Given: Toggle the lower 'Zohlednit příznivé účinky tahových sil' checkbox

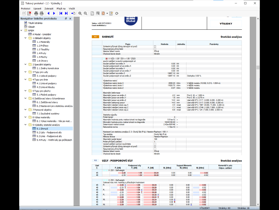Looking at the screenshot, I should click(x=155, y=146).
